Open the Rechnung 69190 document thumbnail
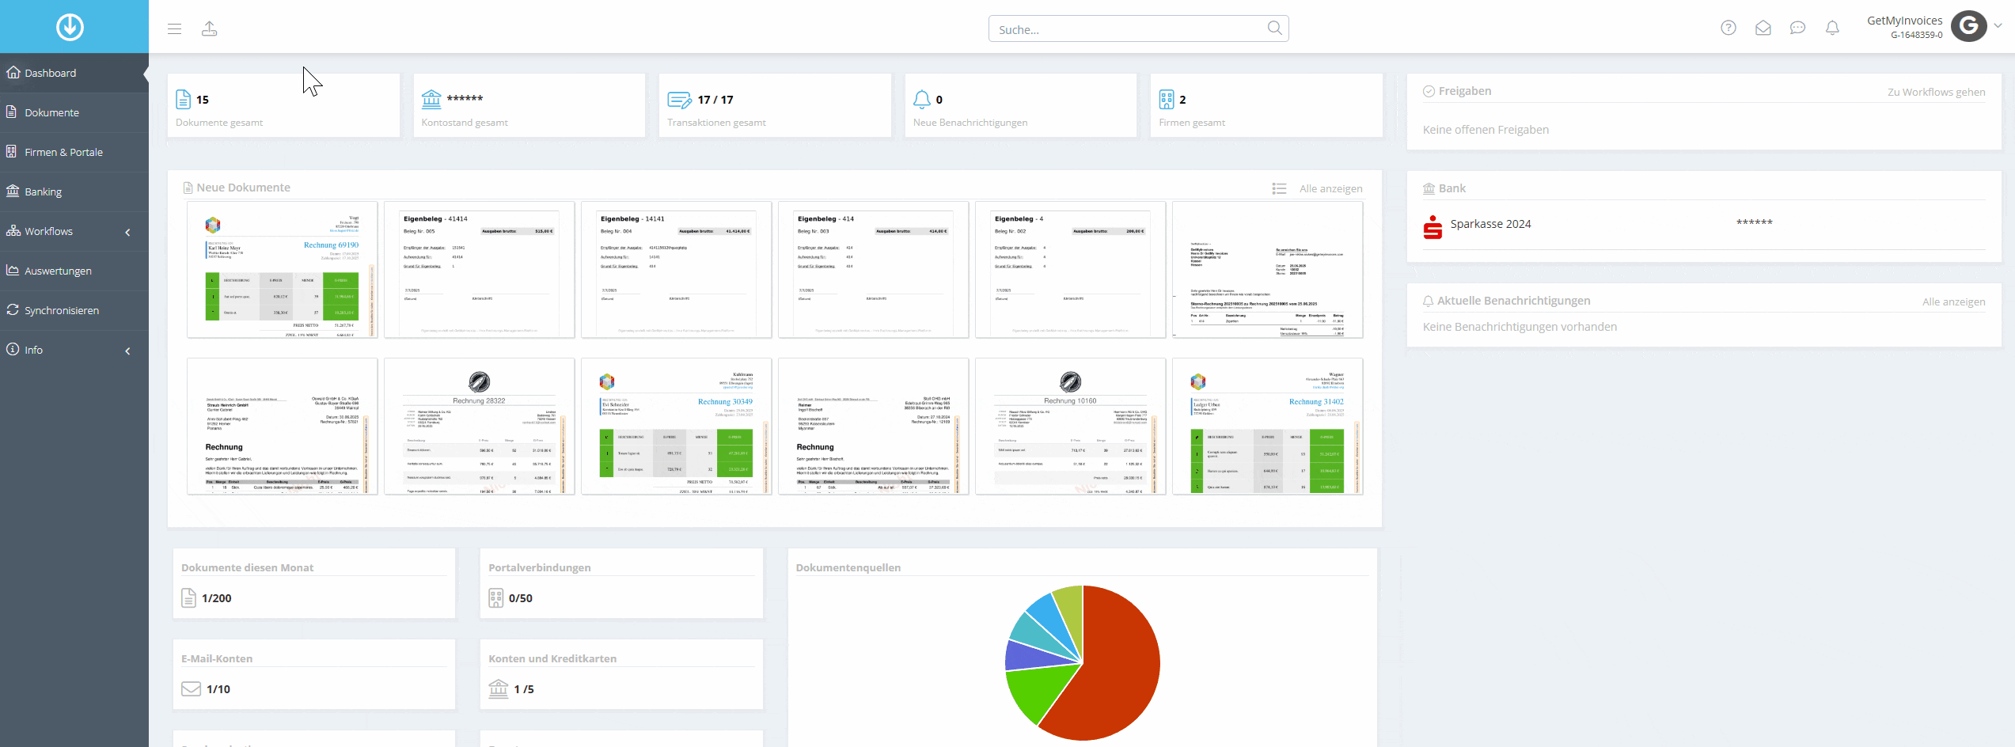This screenshot has width=2015, height=747. pos(282,269)
